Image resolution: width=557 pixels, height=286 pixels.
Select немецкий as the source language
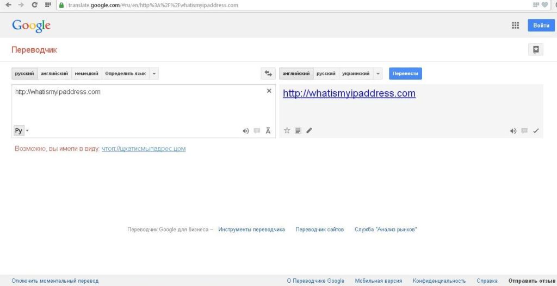click(x=86, y=74)
